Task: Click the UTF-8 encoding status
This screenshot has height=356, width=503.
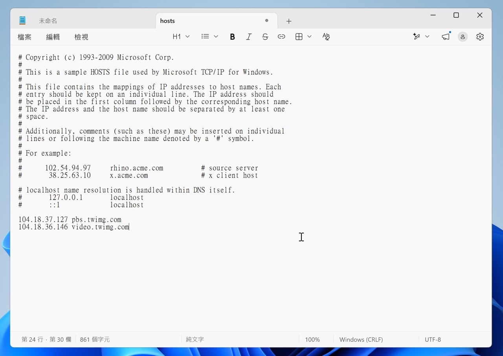Action: pos(433,339)
